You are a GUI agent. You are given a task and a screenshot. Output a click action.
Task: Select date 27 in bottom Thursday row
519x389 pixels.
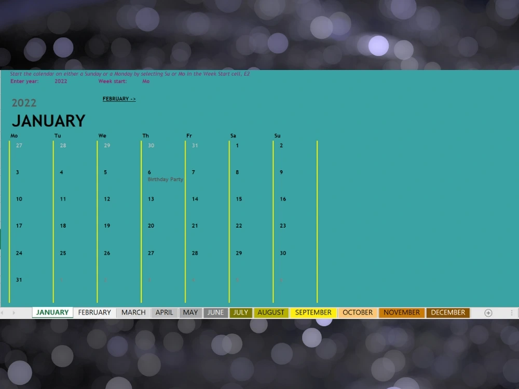[x=151, y=253]
